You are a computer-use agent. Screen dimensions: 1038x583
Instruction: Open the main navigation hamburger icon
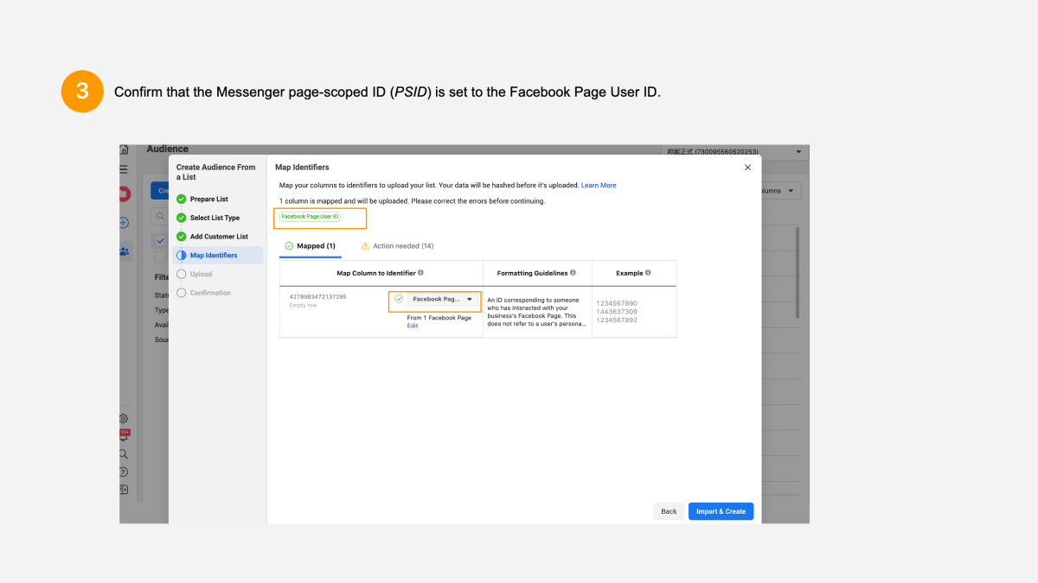(x=123, y=168)
